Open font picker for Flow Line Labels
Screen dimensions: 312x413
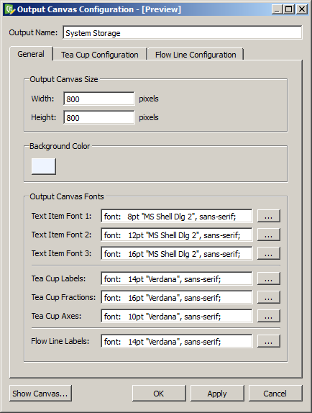(268, 341)
